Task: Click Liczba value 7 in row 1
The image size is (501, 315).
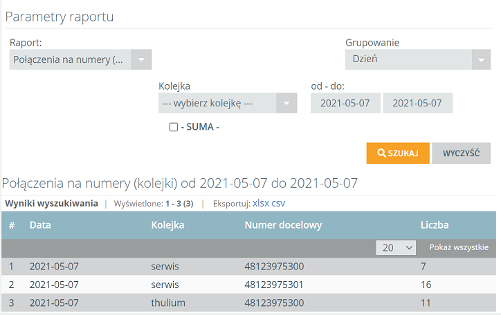Action: coord(423,266)
